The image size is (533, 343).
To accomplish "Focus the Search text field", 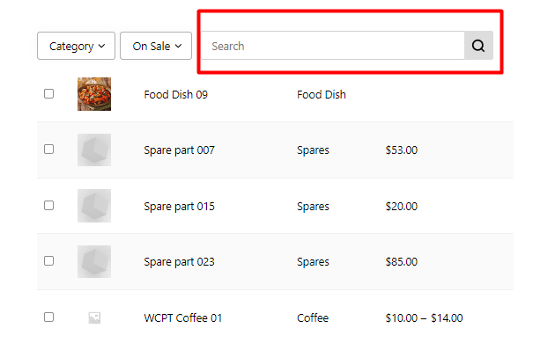I will (333, 46).
